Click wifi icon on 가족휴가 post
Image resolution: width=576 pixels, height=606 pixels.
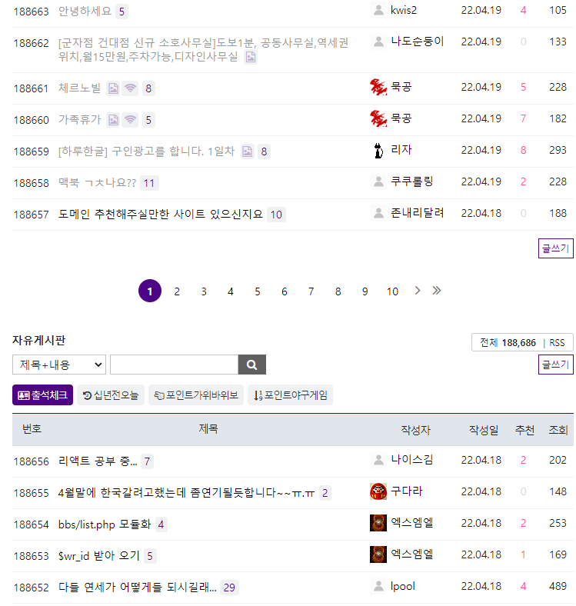click(131, 120)
